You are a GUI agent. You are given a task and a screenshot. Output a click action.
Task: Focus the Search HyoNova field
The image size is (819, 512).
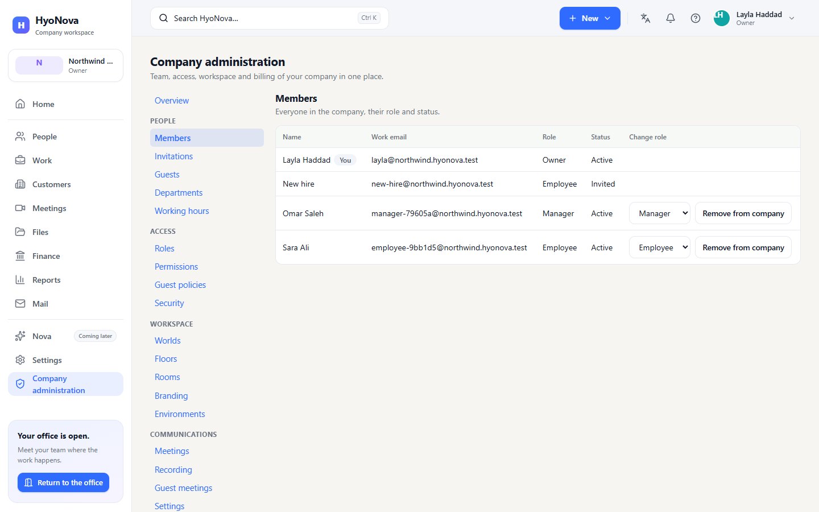coord(270,18)
